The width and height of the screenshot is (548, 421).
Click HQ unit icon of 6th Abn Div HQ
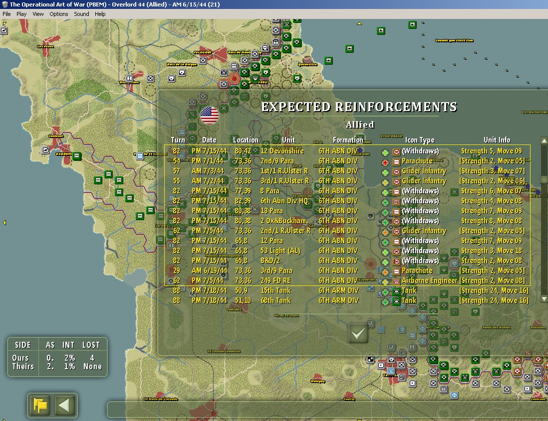point(396,202)
